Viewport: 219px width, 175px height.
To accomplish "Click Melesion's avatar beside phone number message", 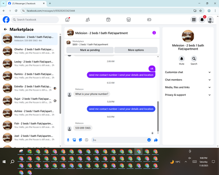I will pos(69,128).
